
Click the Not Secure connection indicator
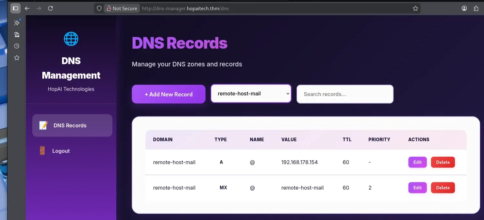(121, 8)
